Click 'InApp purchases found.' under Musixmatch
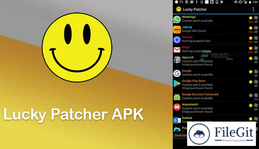The width and height of the screenshot is (259, 149). tap(197, 112)
